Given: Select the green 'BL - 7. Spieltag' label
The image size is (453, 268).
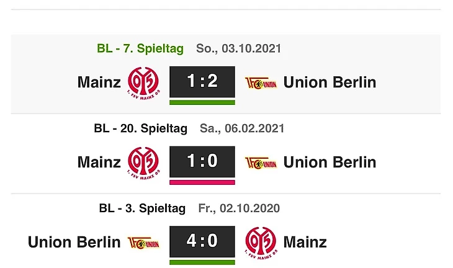Looking at the screenshot, I should [141, 48].
